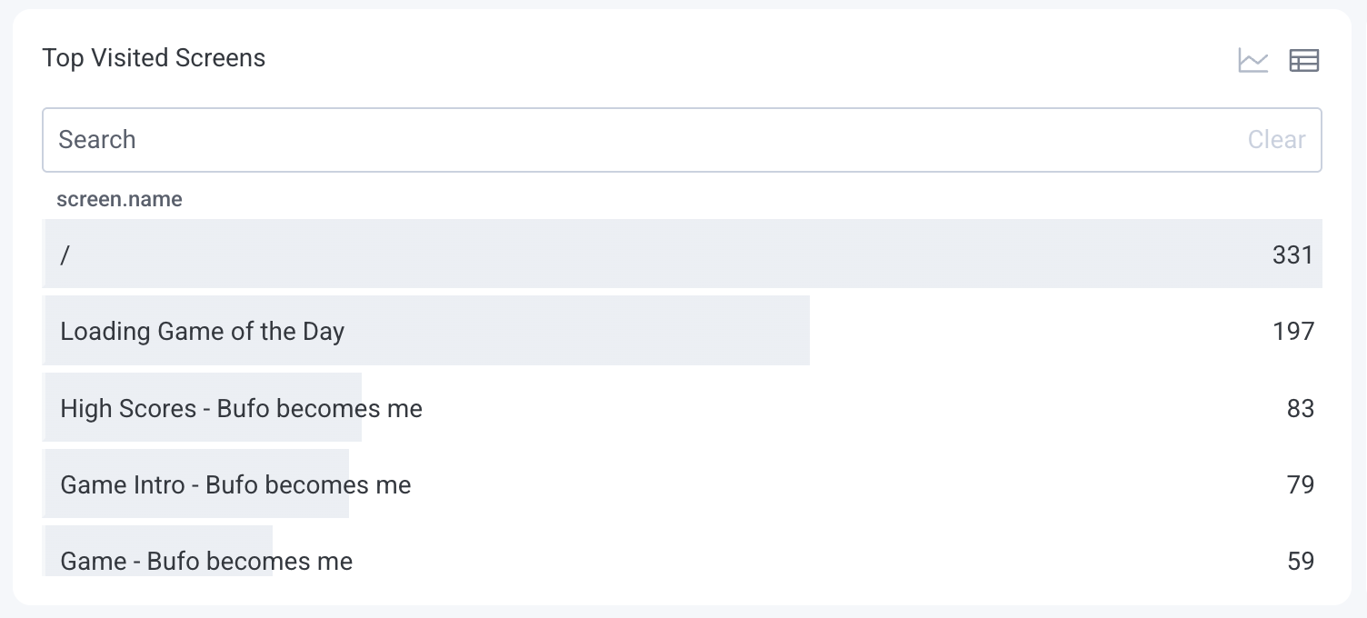Click the visit count 79

pyautogui.click(x=1299, y=484)
